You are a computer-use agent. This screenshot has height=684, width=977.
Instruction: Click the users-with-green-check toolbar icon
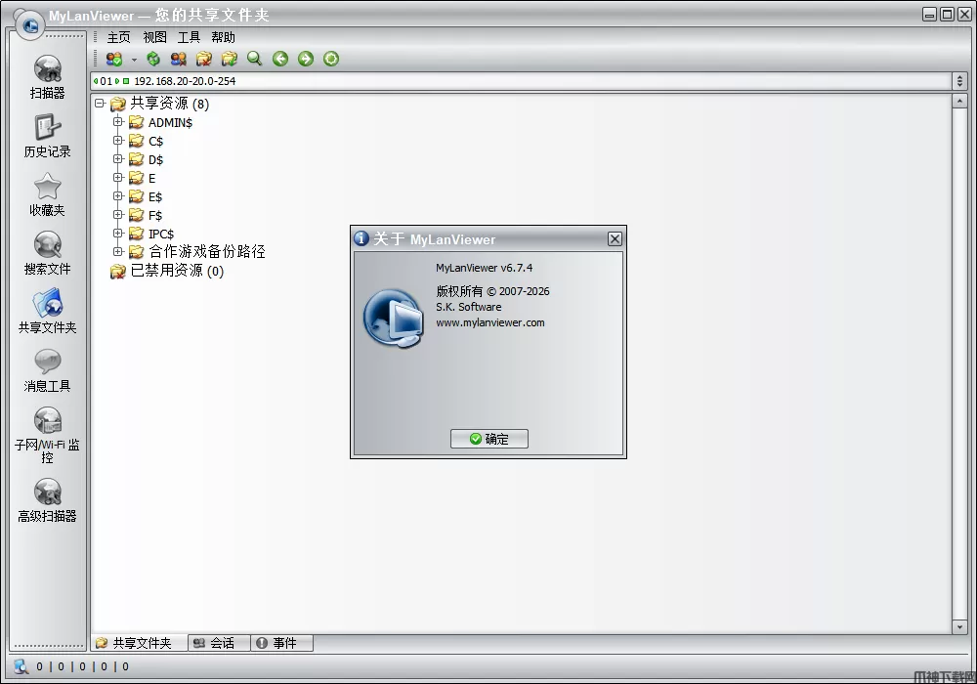(x=114, y=59)
